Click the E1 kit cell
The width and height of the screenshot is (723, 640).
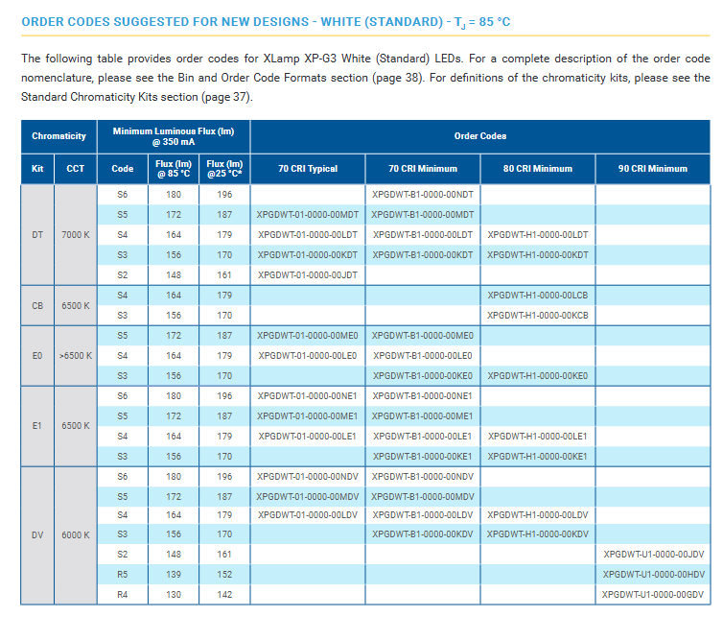pyautogui.click(x=37, y=426)
